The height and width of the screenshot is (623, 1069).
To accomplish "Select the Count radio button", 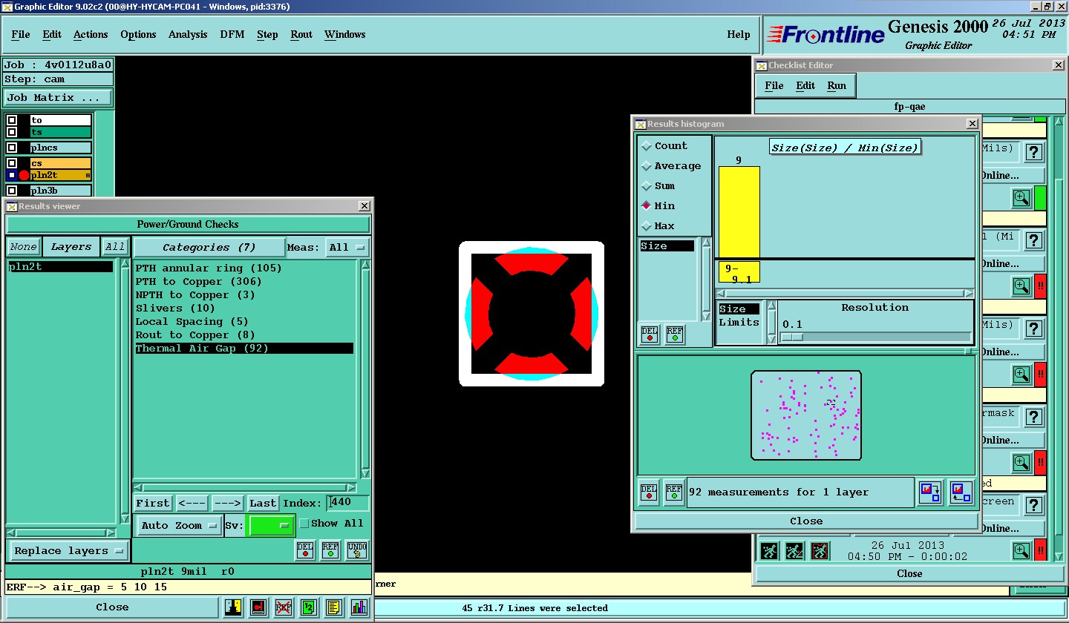I will (646, 146).
